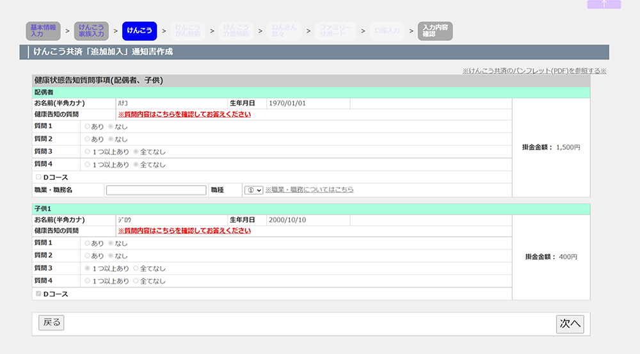Choose 全てなし for child 質問3

click(136, 268)
